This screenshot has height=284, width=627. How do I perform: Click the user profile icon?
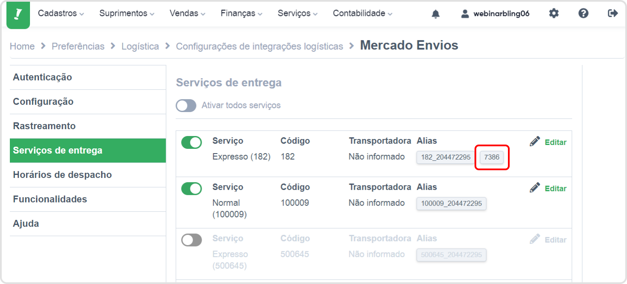click(465, 14)
